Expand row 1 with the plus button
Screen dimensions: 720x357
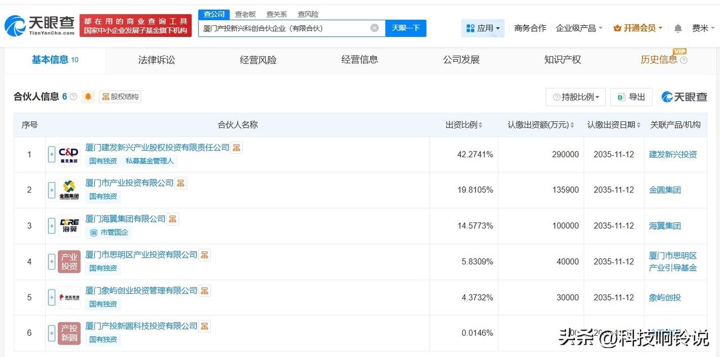point(52,154)
